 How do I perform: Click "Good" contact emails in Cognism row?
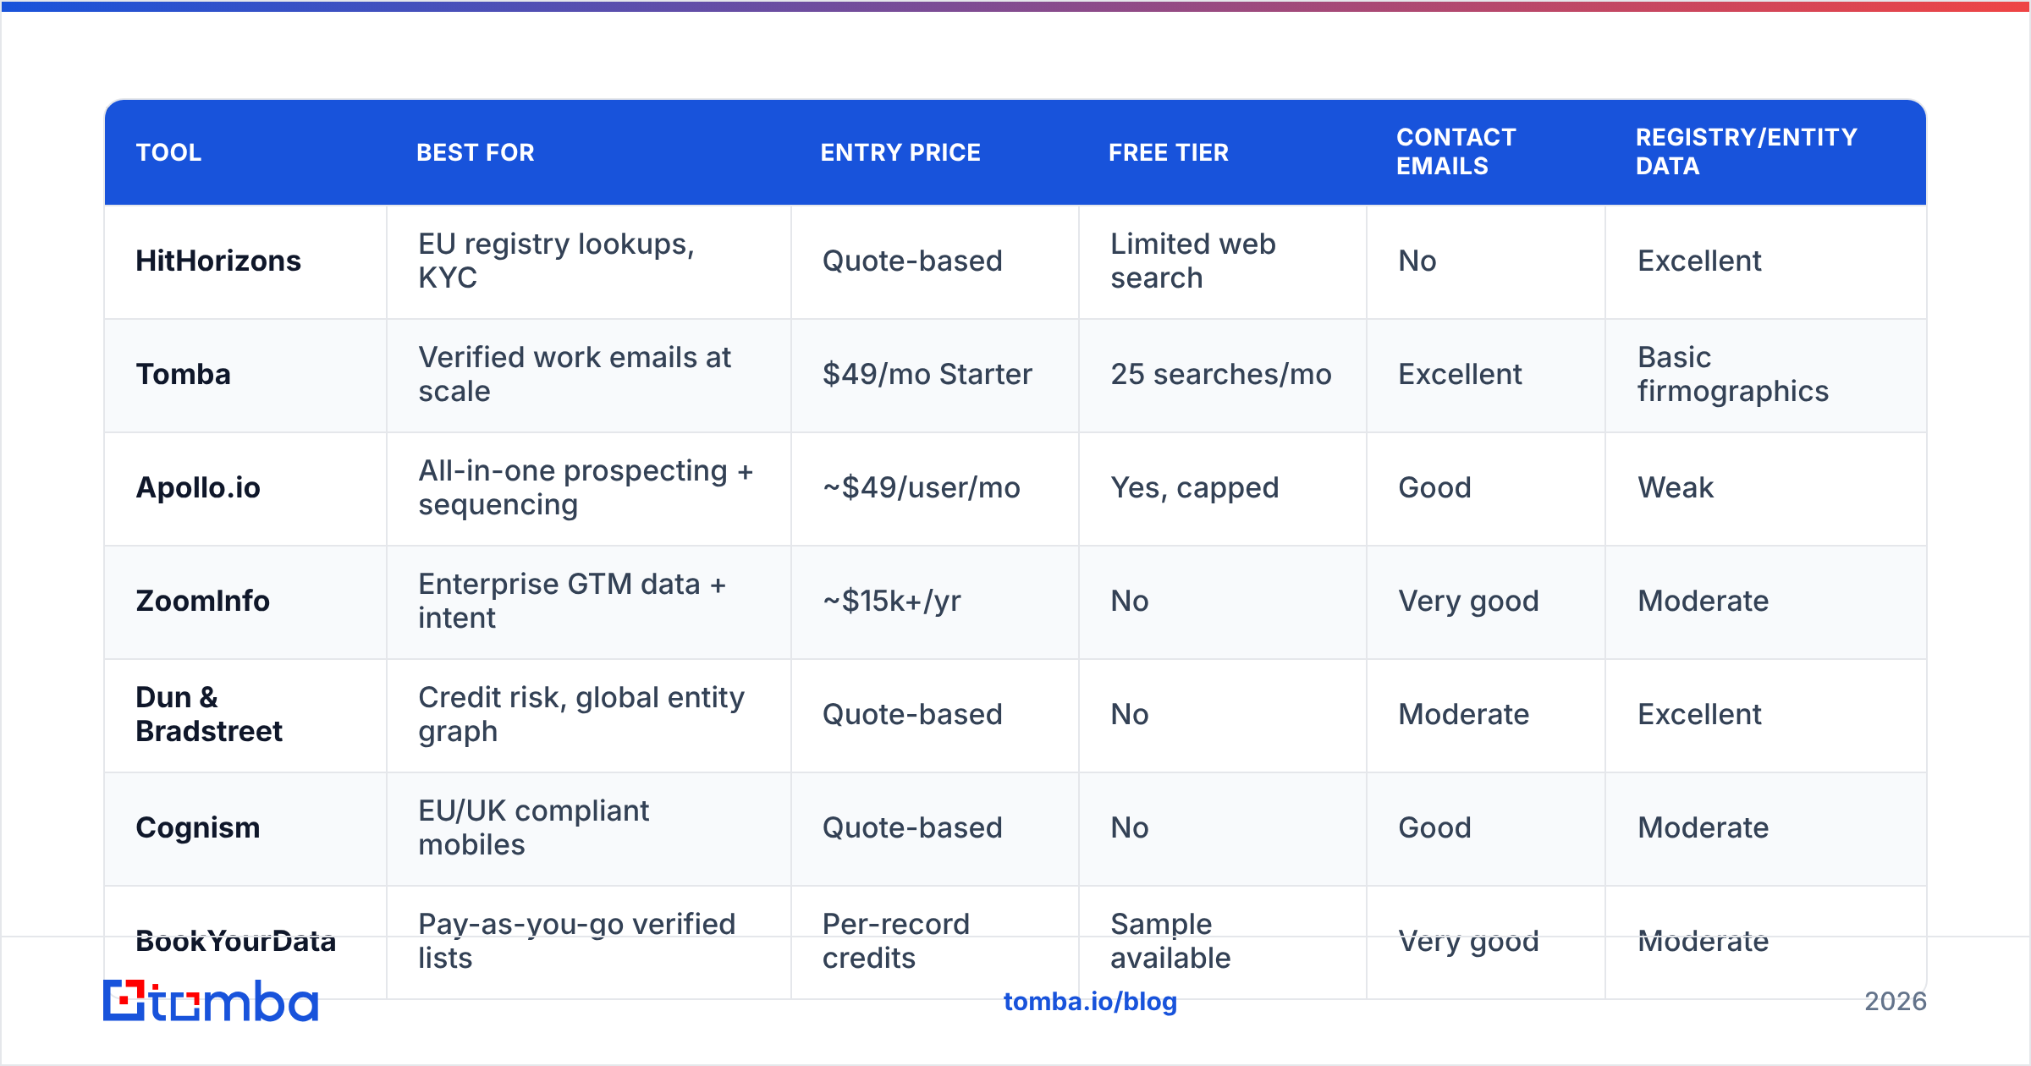pyautogui.click(x=1434, y=827)
